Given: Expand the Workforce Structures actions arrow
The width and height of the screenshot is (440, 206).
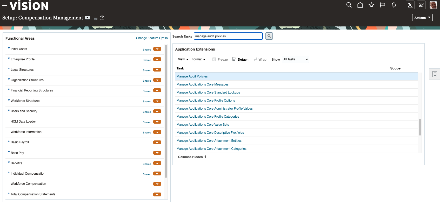Looking at the screenshot, I should [x=157, y=101].
